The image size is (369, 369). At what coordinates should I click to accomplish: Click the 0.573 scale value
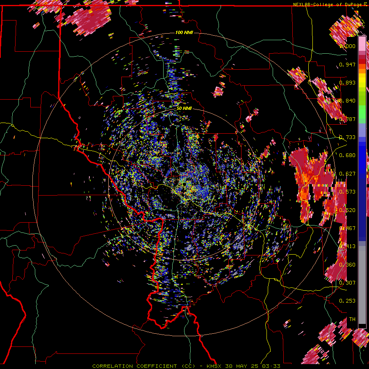347,192
